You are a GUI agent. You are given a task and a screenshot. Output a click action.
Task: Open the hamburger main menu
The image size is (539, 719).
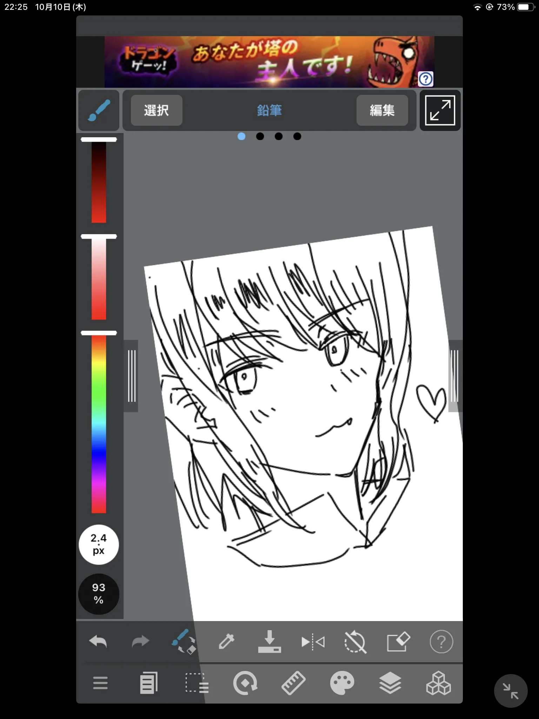point(100,683)
